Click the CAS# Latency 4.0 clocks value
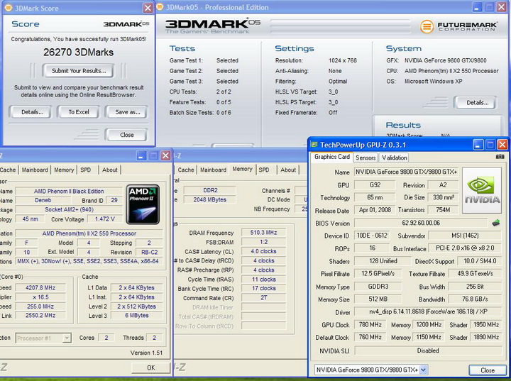The image size is (511, 381). coord(263,251)
